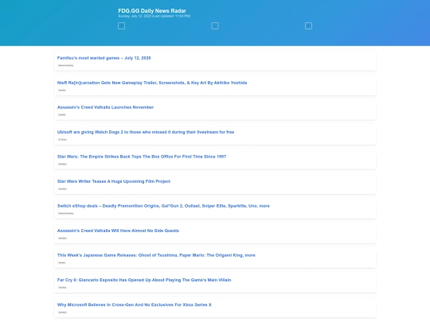The image size is (430, 322).
Task: Click source tag under Why Microsoft Believes headline
Action: click(62, 312)
